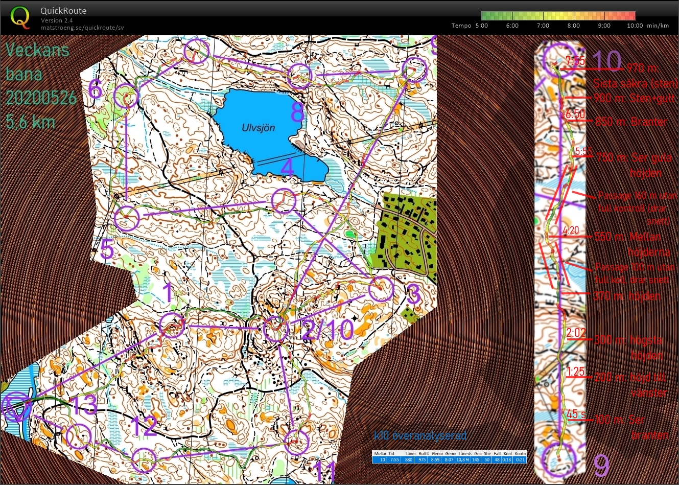The image size is (679, 485).
Task: Click the "200 m: höjd till vänster" annotation
Action: [631, 385]
